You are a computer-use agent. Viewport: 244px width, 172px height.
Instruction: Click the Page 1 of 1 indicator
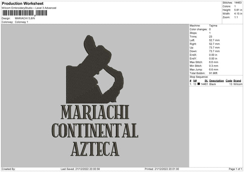point(235,169)
